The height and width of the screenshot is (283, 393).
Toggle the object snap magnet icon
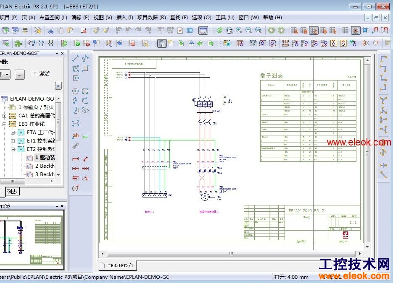tap(375, 31)
